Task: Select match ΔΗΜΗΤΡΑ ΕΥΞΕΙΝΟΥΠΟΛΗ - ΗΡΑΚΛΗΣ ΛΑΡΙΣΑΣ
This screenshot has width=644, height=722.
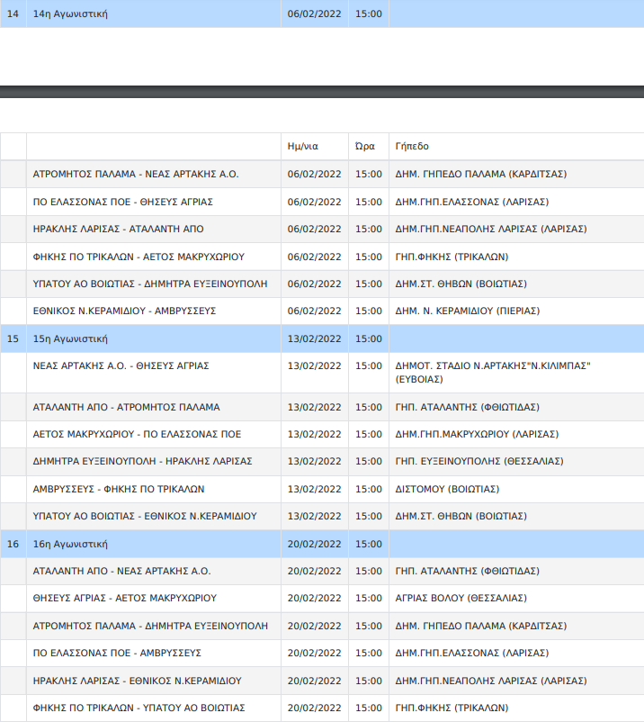Action: [x=143, y=461]
